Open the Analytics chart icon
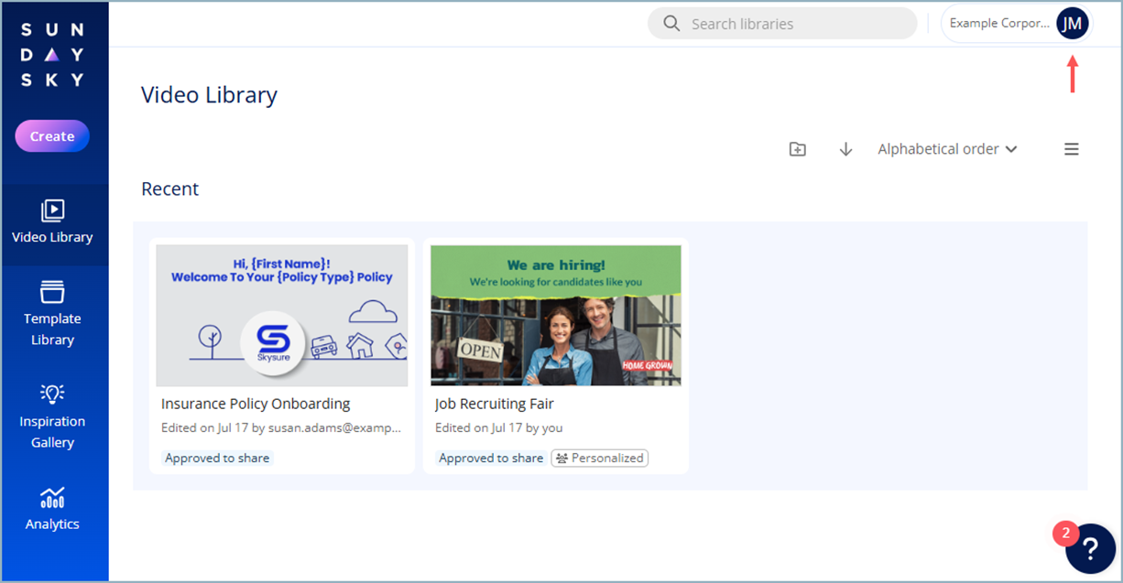Screen dimensions: 1123x583 52,497
